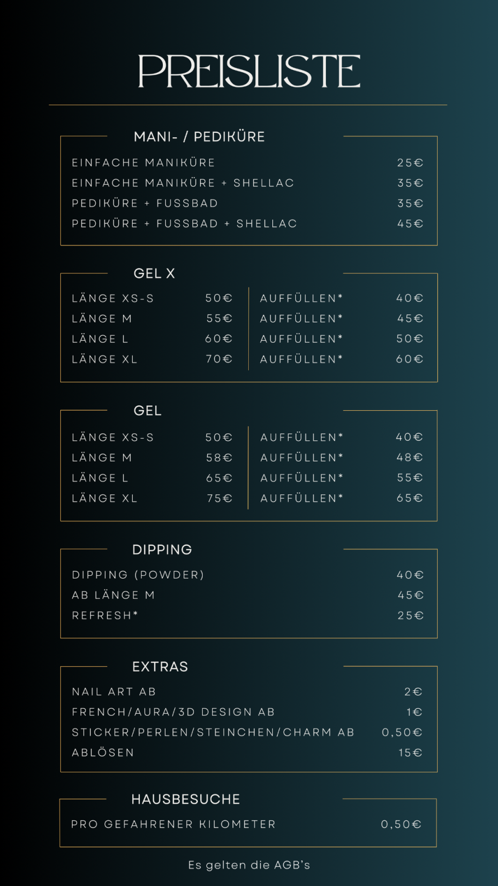Click Gel Länge M 58€ price

tap(219, 458)
